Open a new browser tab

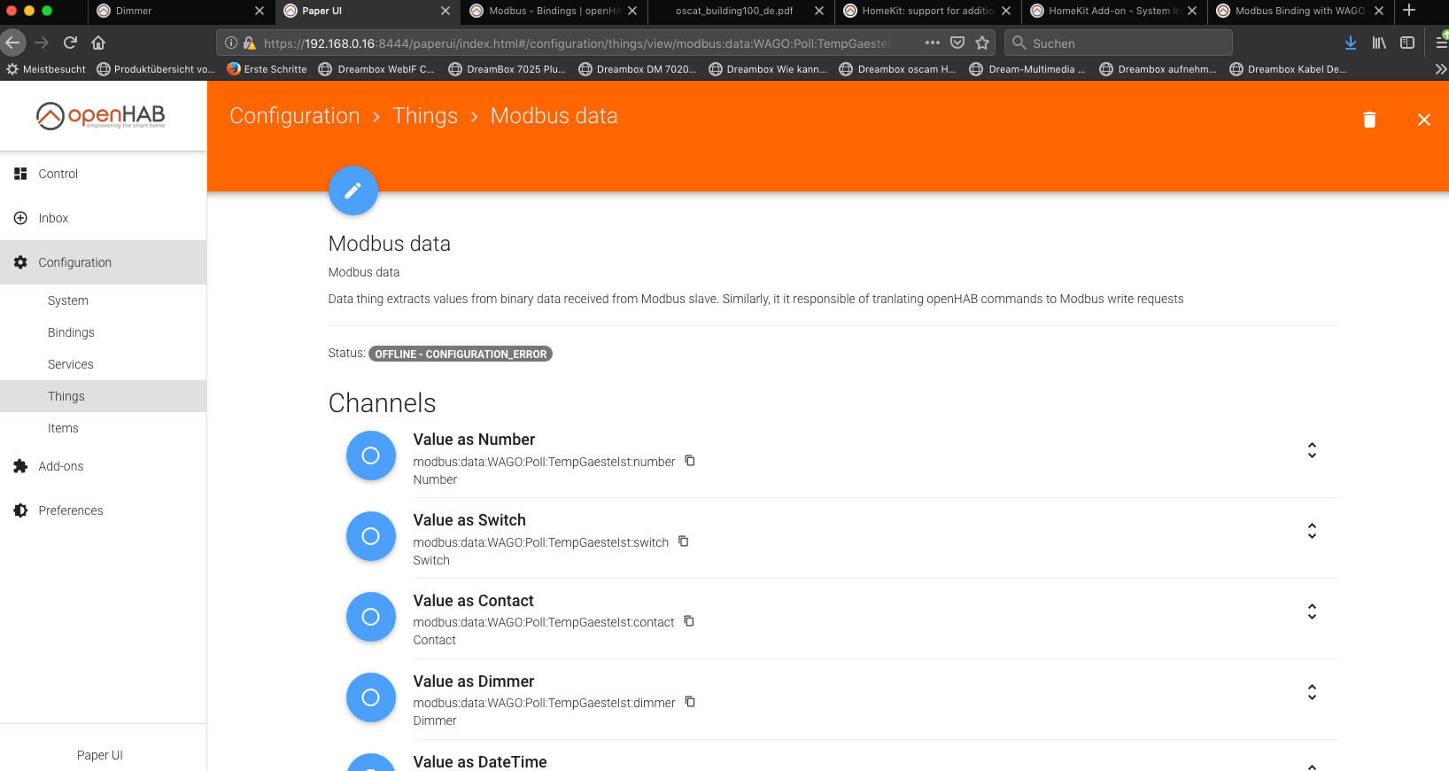[x=1409, y=11]
